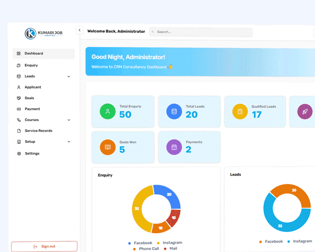This screenshot has width=315, height=252.
Task: Expand the Courses submenu
Action: [69, 120]
